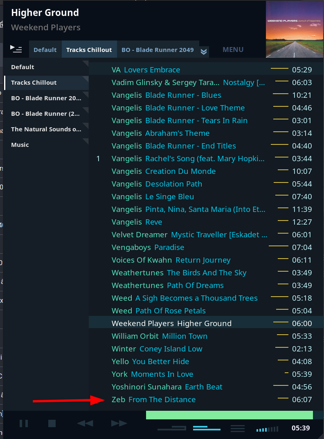Open the tab overflow double-chevron dropdown
The width and height of the screenshot is (324, 439).
204,52
